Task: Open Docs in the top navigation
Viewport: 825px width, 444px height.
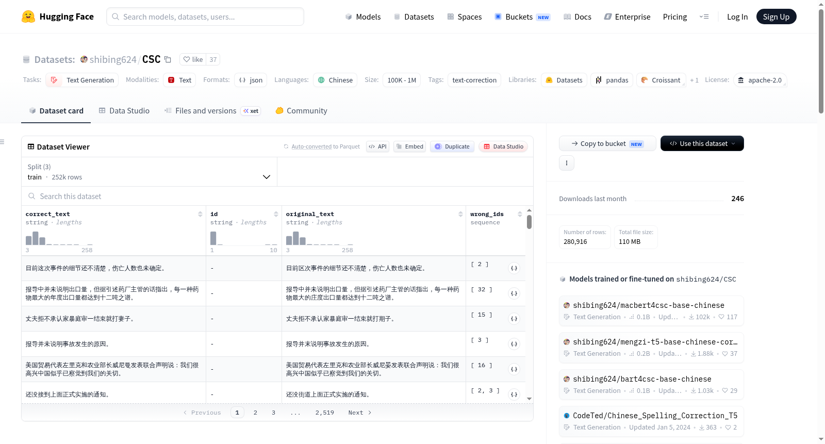Action: coord(577,17)
